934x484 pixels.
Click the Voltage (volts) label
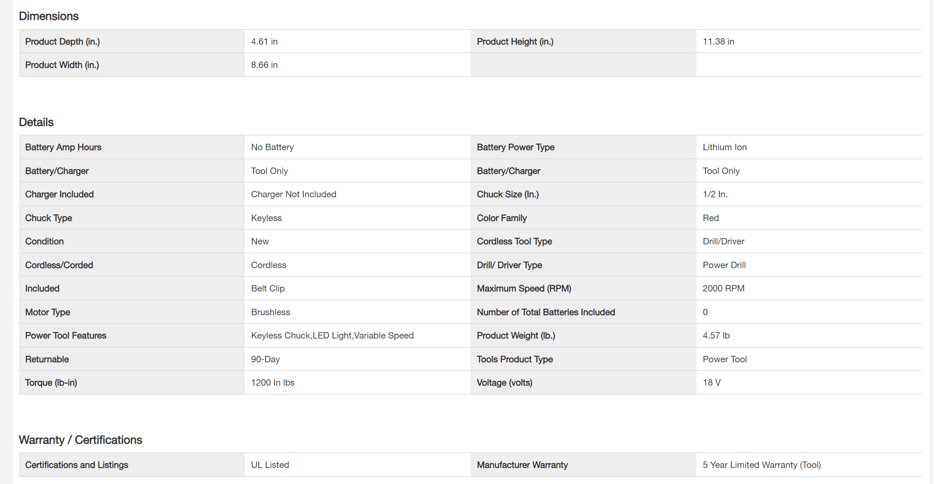coord(504,383)
